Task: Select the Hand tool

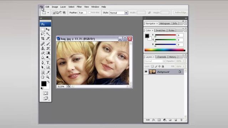Action: (43, 77)
